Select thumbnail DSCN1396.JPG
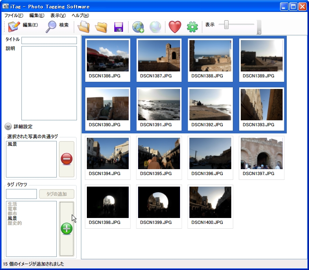Screen dimensions: 309x270 tap(210, 158)
